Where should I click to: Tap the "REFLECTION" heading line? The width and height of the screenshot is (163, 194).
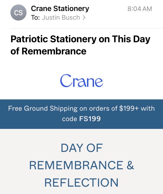click(x=81, y=183)
